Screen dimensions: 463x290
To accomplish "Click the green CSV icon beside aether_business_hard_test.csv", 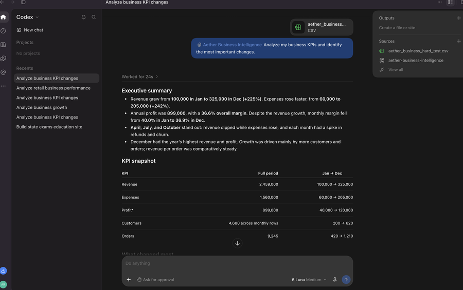I will pos(382,51).
